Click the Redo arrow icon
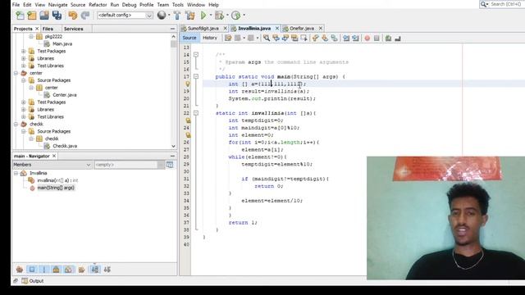The image size is (525, 295). (85, 16)
